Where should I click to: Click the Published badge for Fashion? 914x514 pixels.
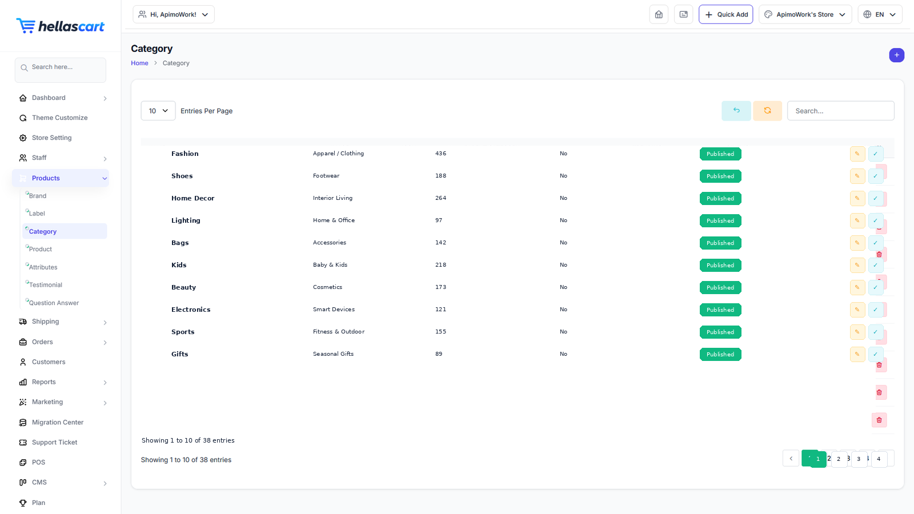[x=720, y=154]
